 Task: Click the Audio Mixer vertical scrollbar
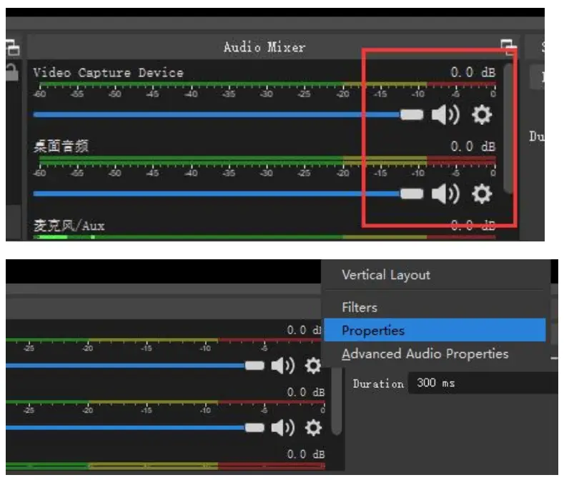(508, 129)
